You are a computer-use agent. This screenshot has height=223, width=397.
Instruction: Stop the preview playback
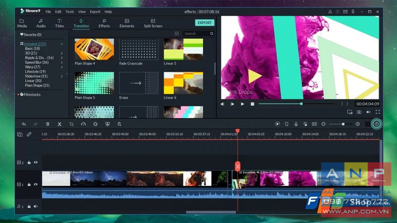coord(253,104)
